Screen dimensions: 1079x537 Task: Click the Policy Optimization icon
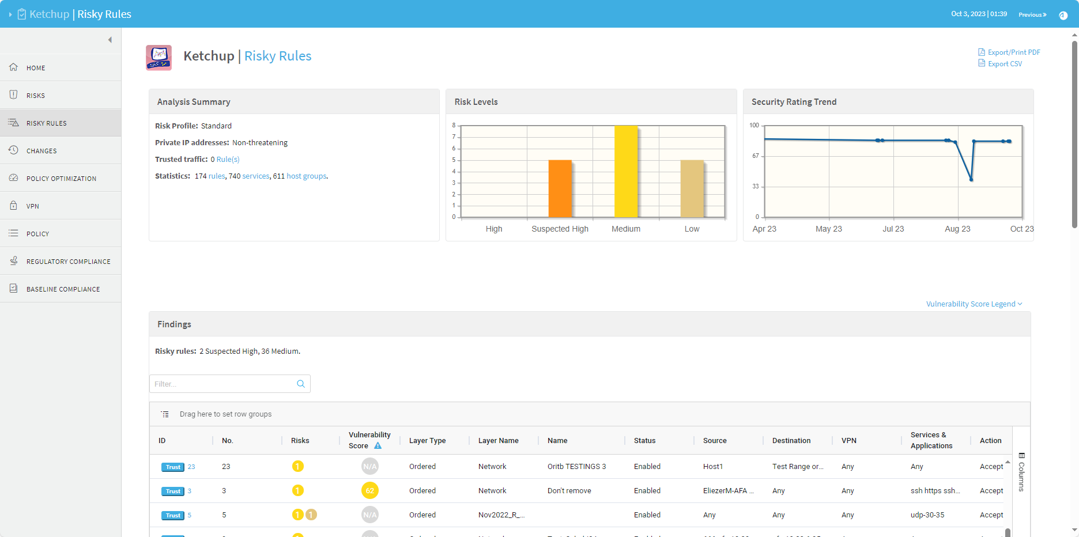coord(13,178)
